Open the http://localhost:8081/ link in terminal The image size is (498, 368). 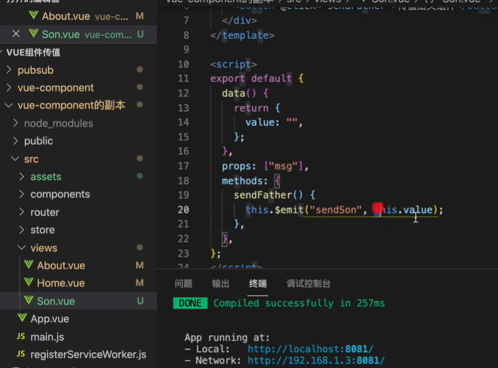click(310, 349)
